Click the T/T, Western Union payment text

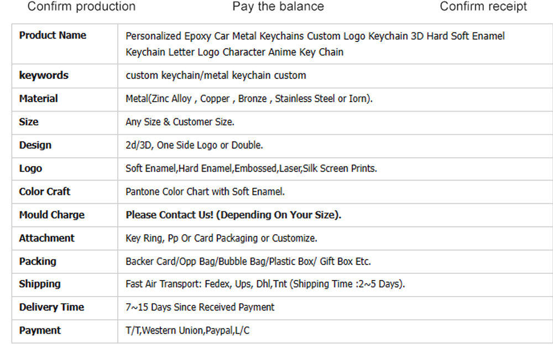click(187, 330)
